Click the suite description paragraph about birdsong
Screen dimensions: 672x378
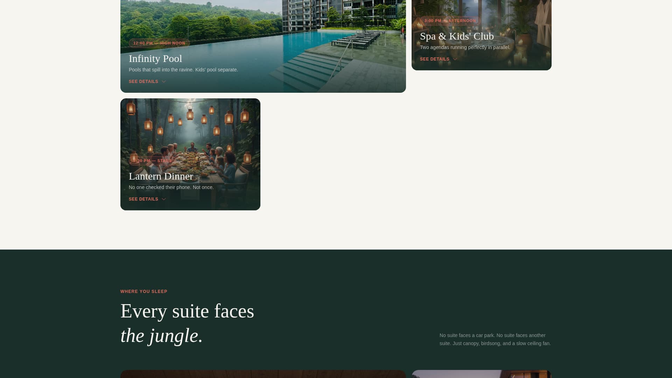pos(495,339)
